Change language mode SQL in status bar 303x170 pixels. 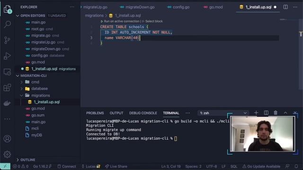pos(233,166)
